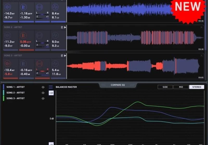Remove Song 2 track with its X button

coord(201,27)
